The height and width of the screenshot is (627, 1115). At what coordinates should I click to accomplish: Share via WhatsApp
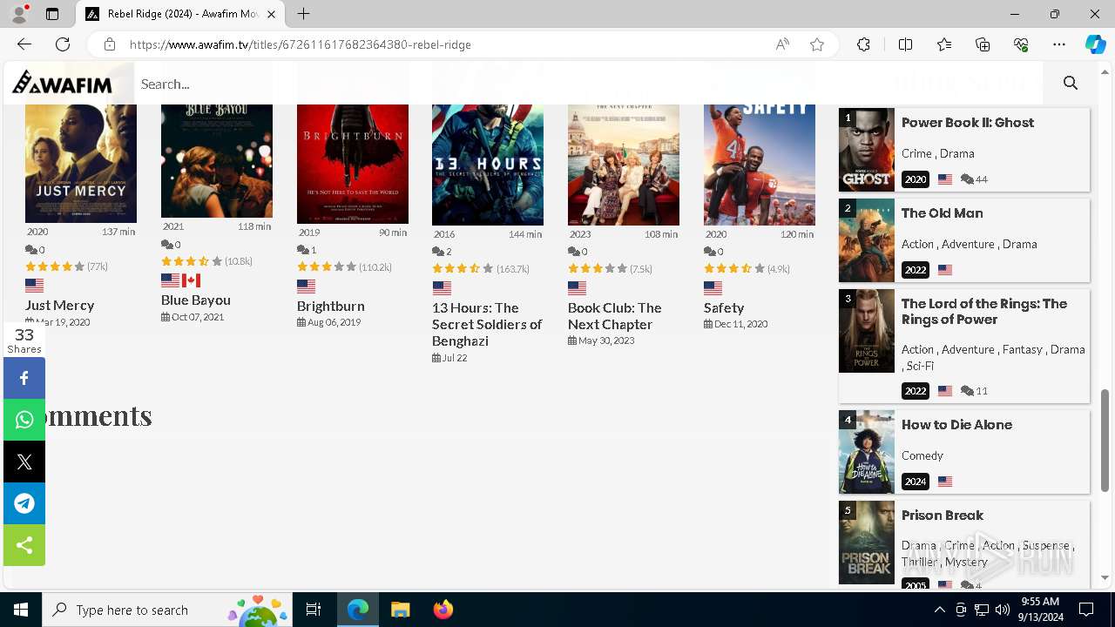24,420
